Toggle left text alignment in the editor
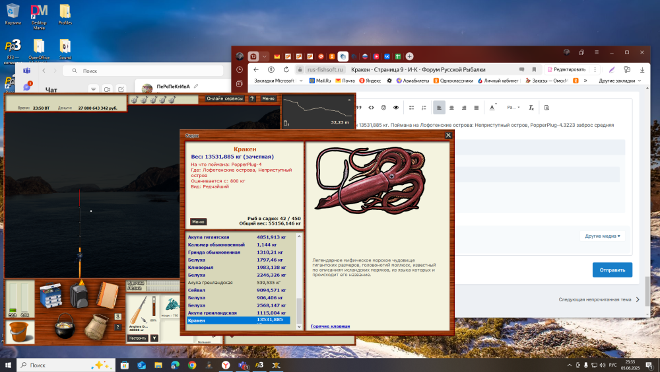The width and height of the screenshot is (660, 372). pyautogui.click(x=439, y=108)
